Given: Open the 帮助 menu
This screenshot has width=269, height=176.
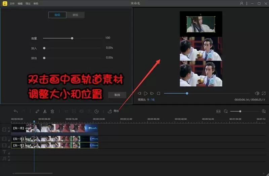Looking at the screenshot, I should tap(36, 4).
